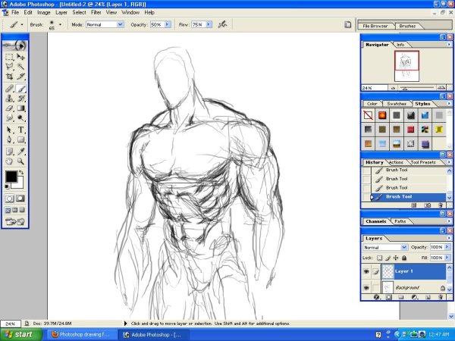Click the foreground black color swatch

point(11,177)
